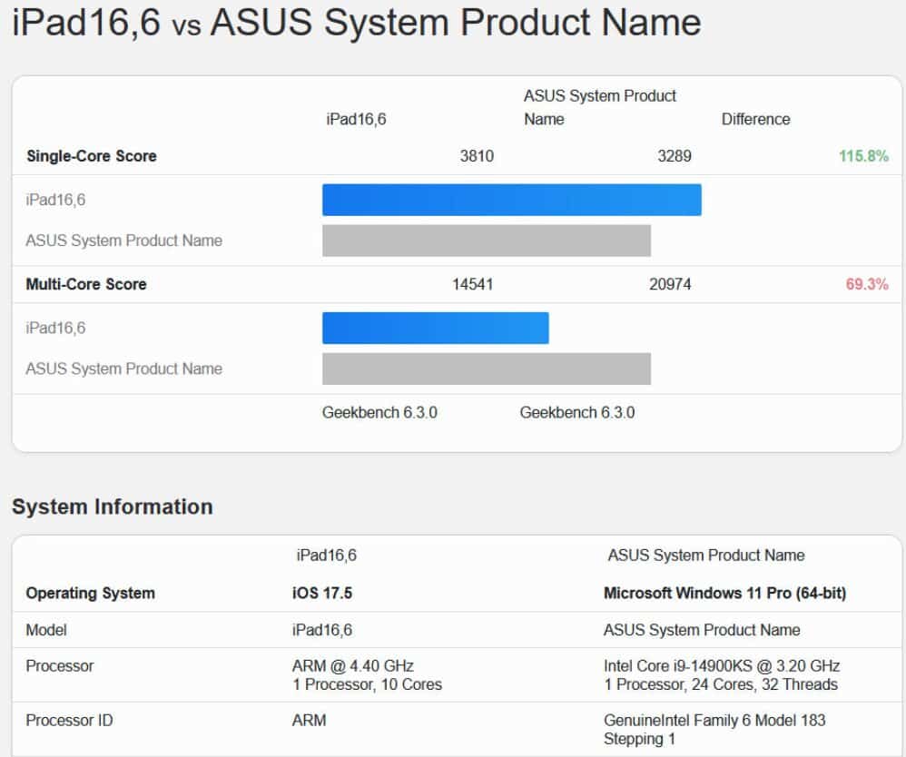Click the "ASUS System Product Name" label beside the single-core bar
This screenshot has height=757, width=906.
click(124, 241)
